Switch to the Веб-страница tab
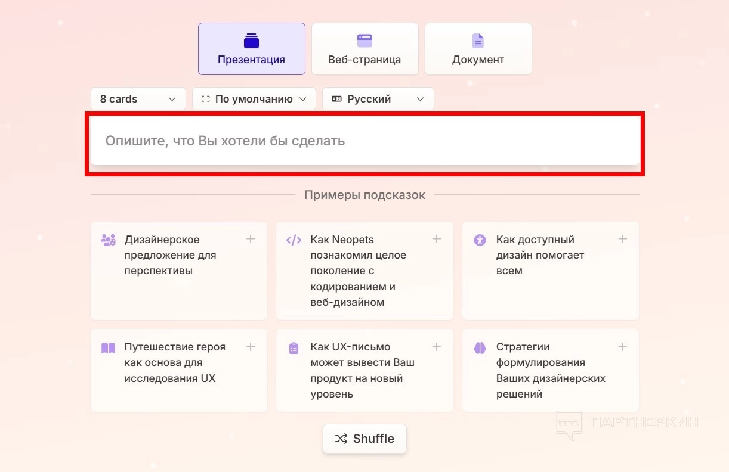729x472 pixels. point(364,49)
